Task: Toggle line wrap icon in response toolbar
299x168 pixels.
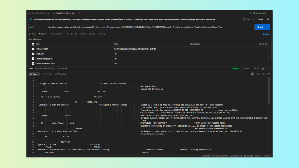Action: (x=252, y=74)
